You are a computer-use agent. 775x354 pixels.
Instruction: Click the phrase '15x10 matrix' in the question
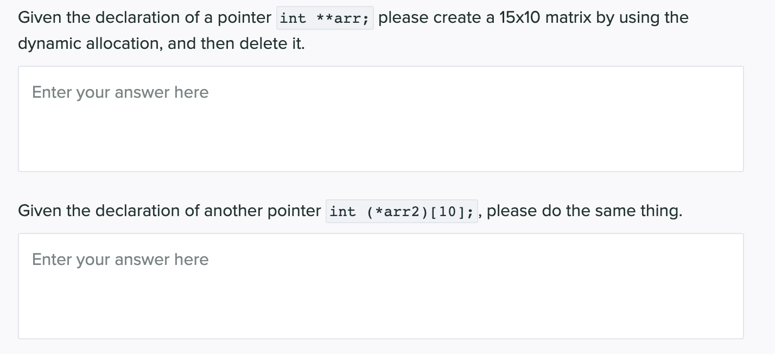pos(542,17)
